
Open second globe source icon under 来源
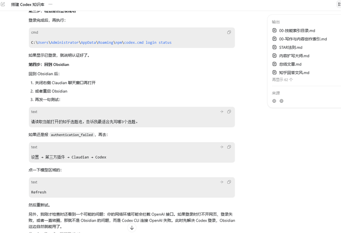pyautogui.click(x=281, y=101)
